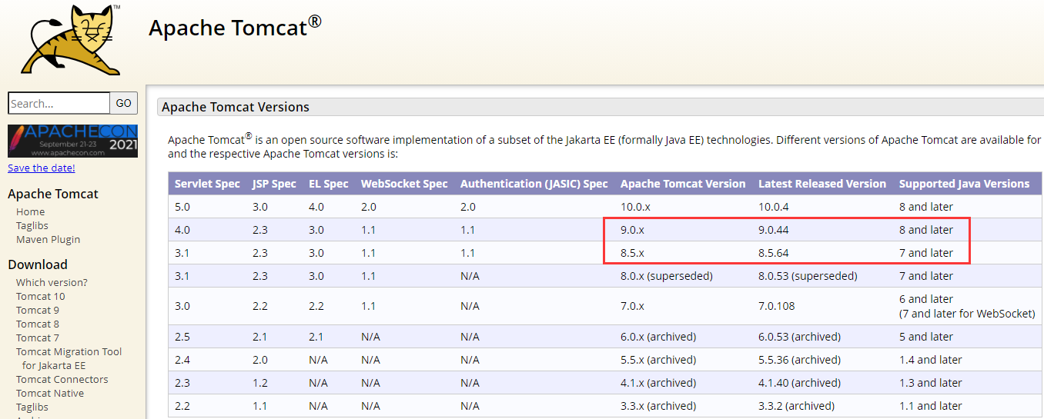This screenshot has height=419, width=1044.
Task: Select 'Apache Tomcat Version' column header
Action: (683, 184)
